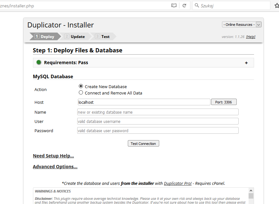
Task: Click the search magnifier icon
Action: click(197, 5)
